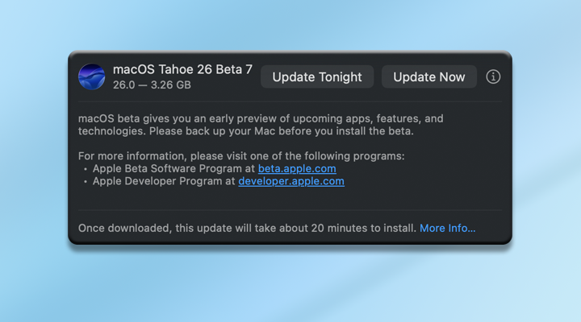Click the divider line above 'Once downloaded'

point(290,210)
